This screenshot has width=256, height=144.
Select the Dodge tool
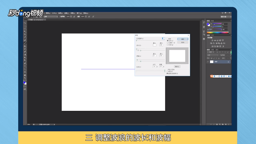pos(25,61)
